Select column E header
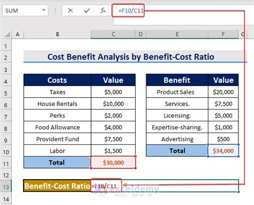This screenshot has width=254, height=205. point(177,34)
